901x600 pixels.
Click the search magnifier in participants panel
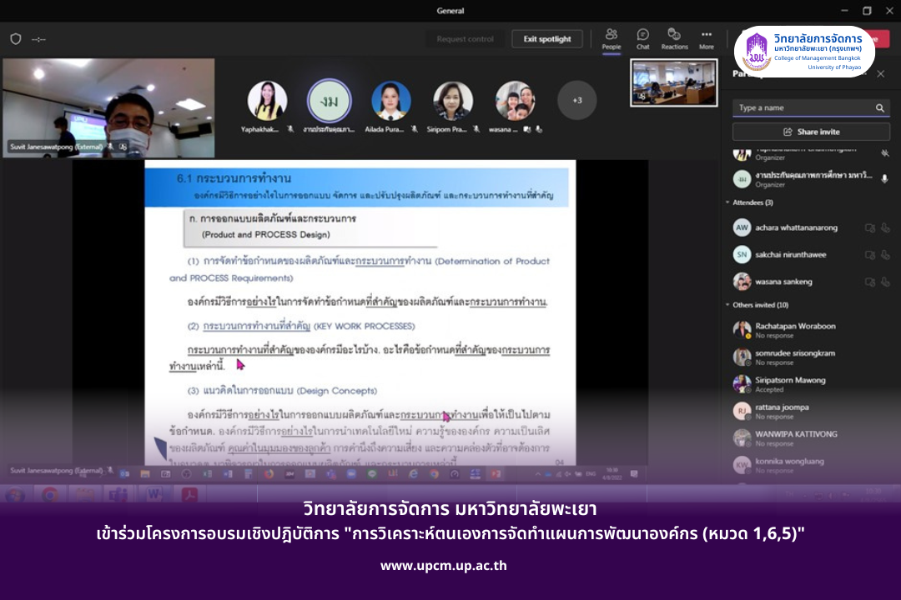pos(880,108)
